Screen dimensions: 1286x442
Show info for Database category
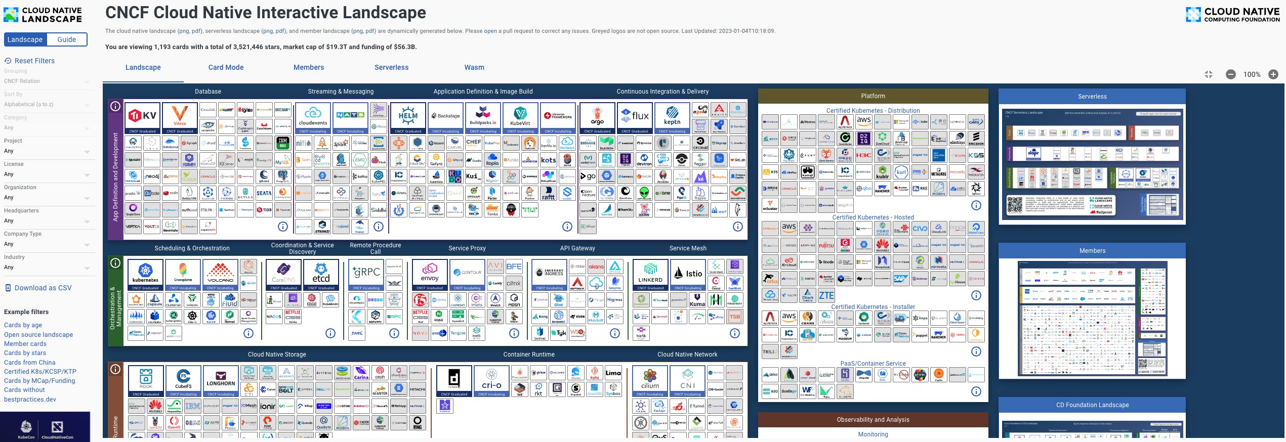click(283, 227)
